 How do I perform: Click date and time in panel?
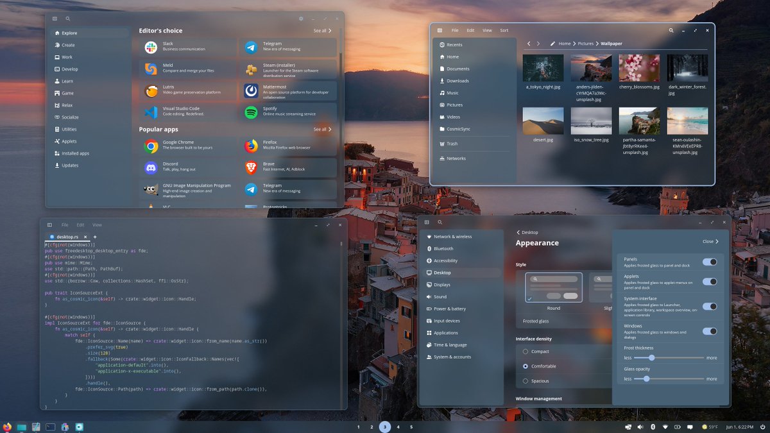coord(739,427)
